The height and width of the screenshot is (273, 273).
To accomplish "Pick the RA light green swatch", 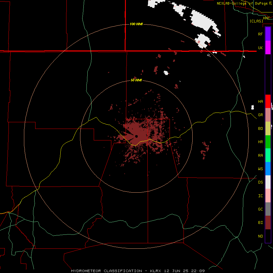I will (268, 155).
